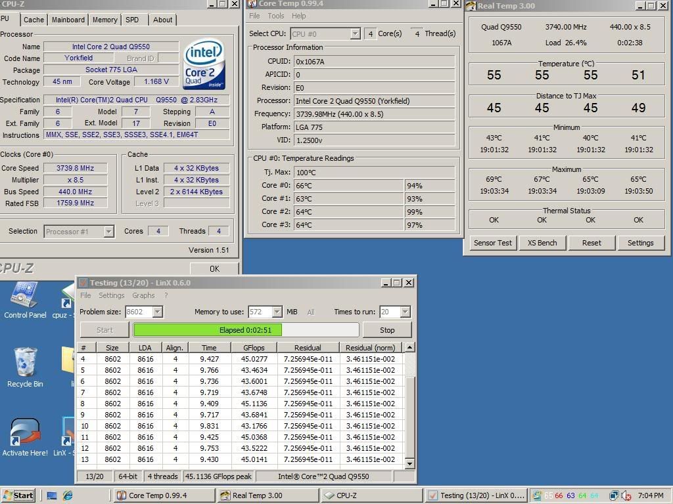Image resolution: width=673 pixels, height=504 pixels.
Task: Click LinX results scrollbar down arrow
Action: tap(410, 464)
